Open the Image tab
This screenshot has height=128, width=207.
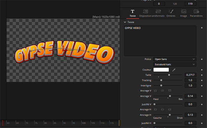[x=183, y=13]
